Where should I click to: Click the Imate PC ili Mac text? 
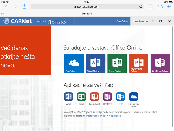pos(110,112)
